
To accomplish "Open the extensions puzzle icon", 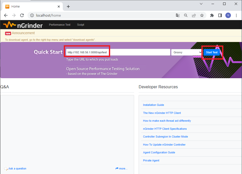I will 212,15.
